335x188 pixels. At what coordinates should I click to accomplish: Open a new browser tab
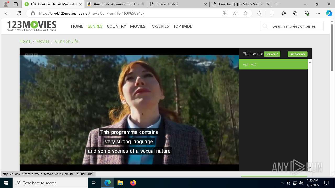pyautogui.click(x=277, y=4)
